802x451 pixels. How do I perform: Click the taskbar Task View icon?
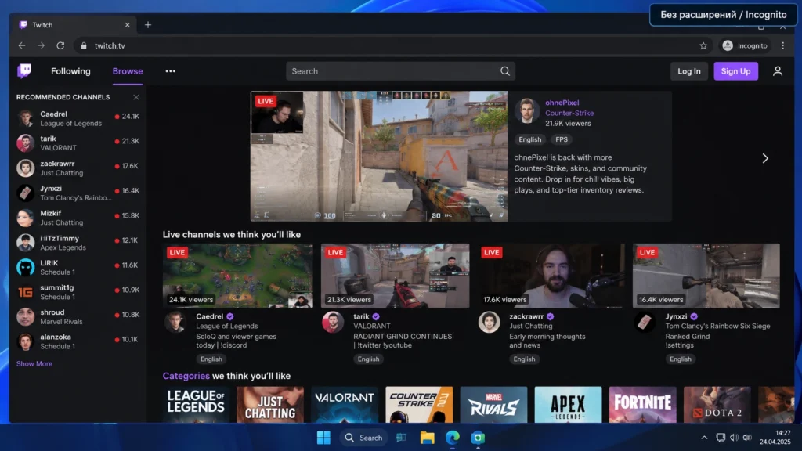point(402,438)
